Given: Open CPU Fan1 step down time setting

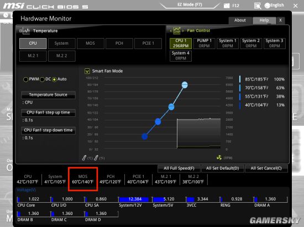Looking at the screenshot, I should (x=48, y=131).
